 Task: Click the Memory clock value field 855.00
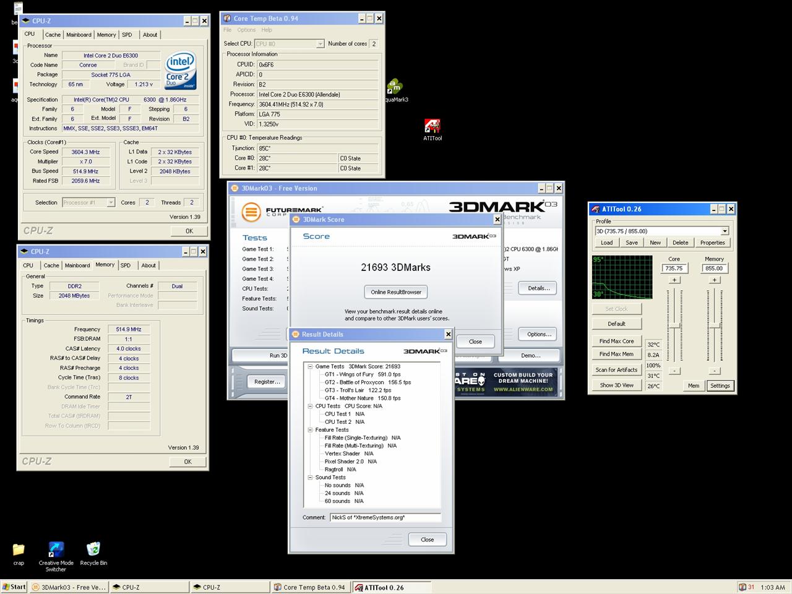point(714,269)
